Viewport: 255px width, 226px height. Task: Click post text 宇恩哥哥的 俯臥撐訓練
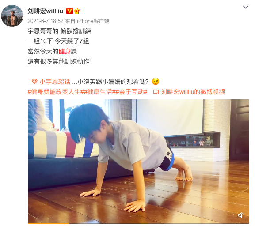pos(59,31)
